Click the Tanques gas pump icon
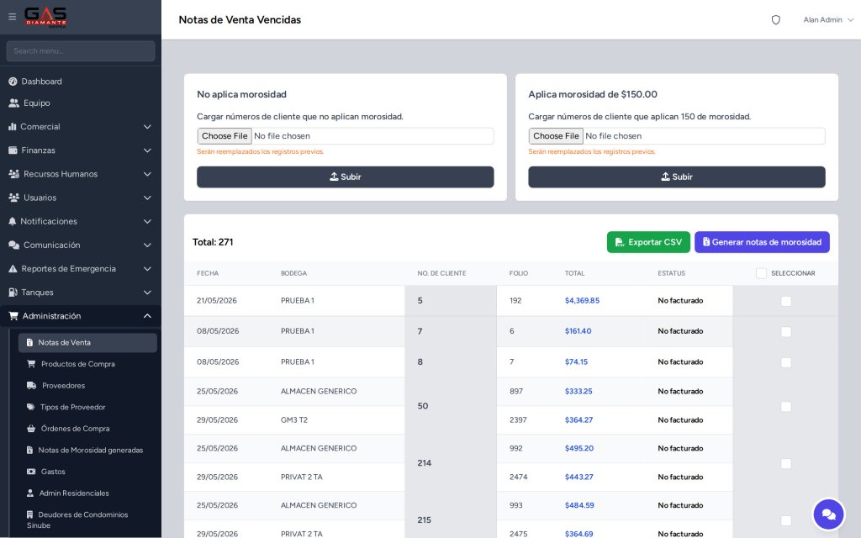 (x=13, y=292)
